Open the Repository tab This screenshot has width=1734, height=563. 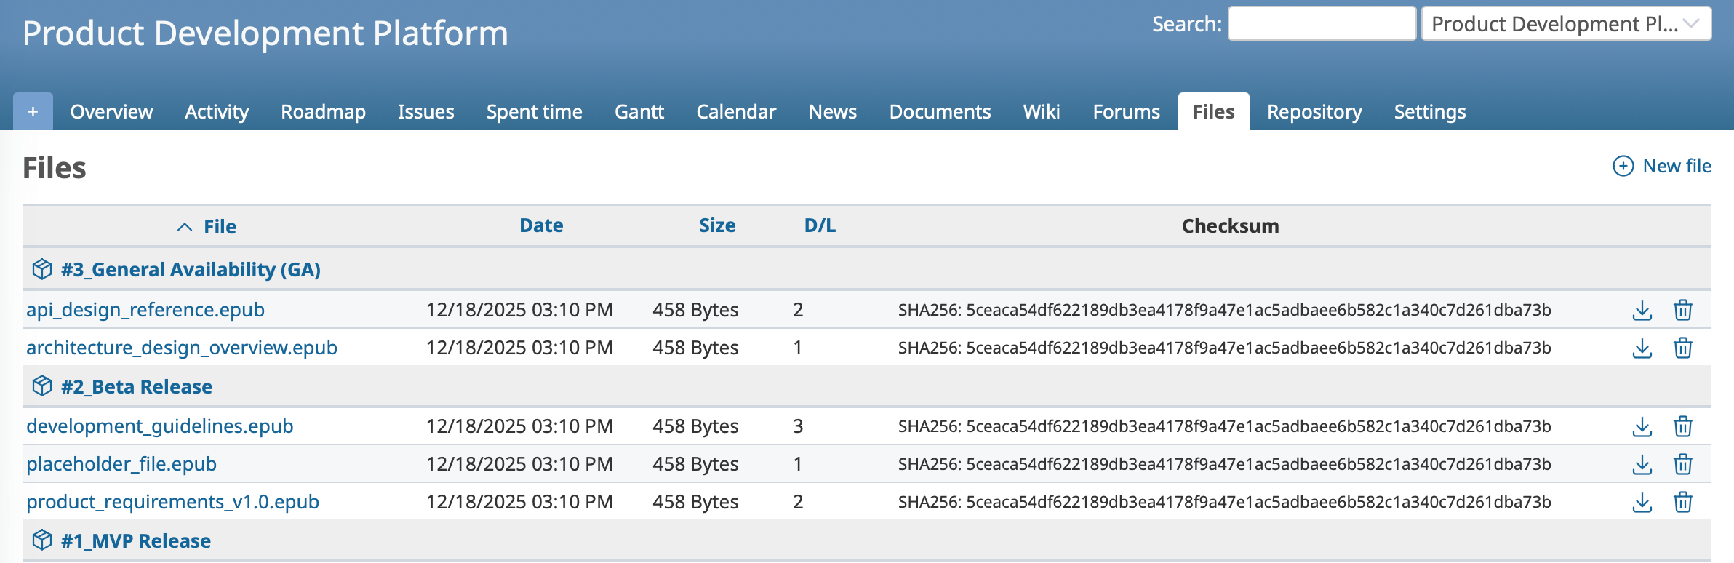pyautogui.click(x=1314, y=111)
